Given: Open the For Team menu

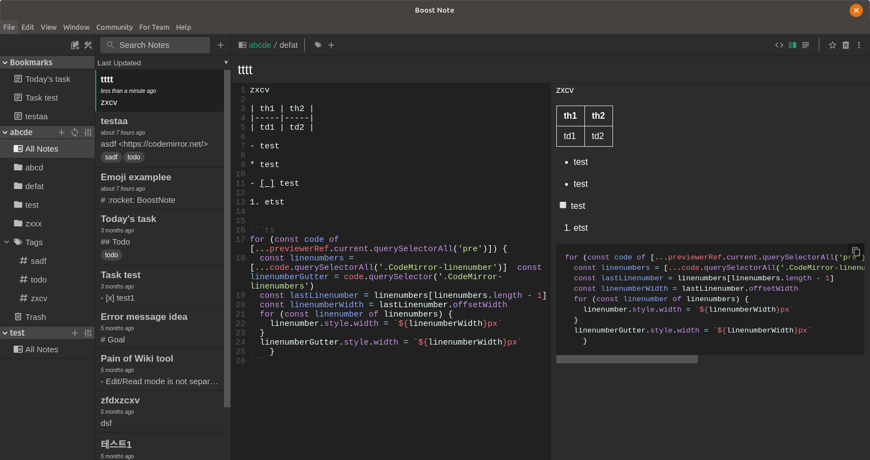Looking at the screenshot, I should tap(154, 27).
